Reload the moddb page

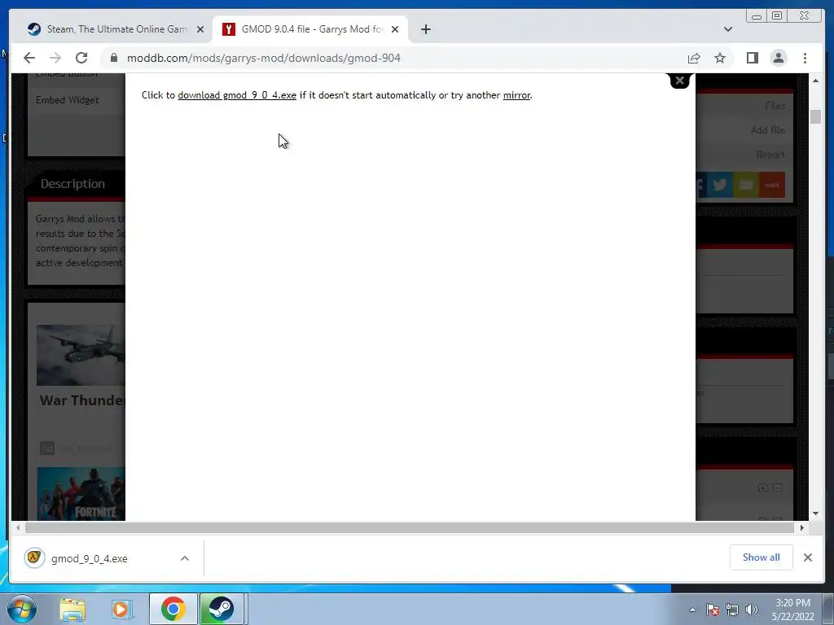coord(81,58)
